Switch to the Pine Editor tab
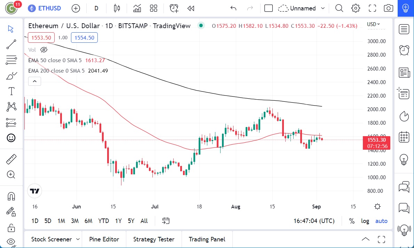The image size is (414, 248). (x=104, y=239)
